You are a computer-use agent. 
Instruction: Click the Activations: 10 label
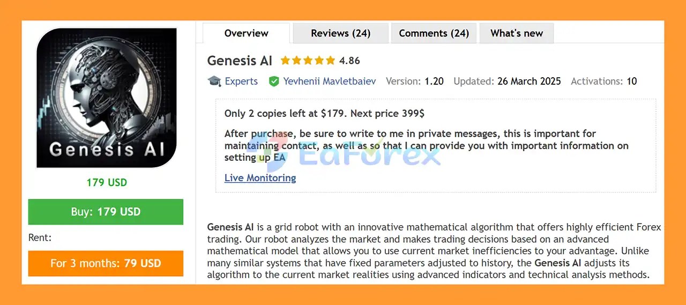pos(603,81)
